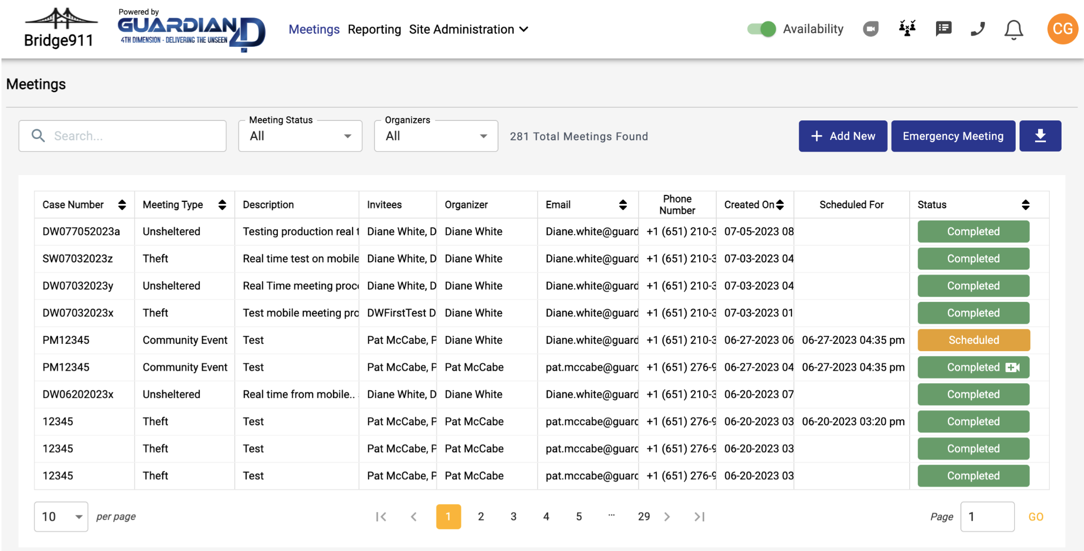Viewport: 1084px width, 551px height.
Task: Click case number DW07032023y
Action: coord(78,286)
